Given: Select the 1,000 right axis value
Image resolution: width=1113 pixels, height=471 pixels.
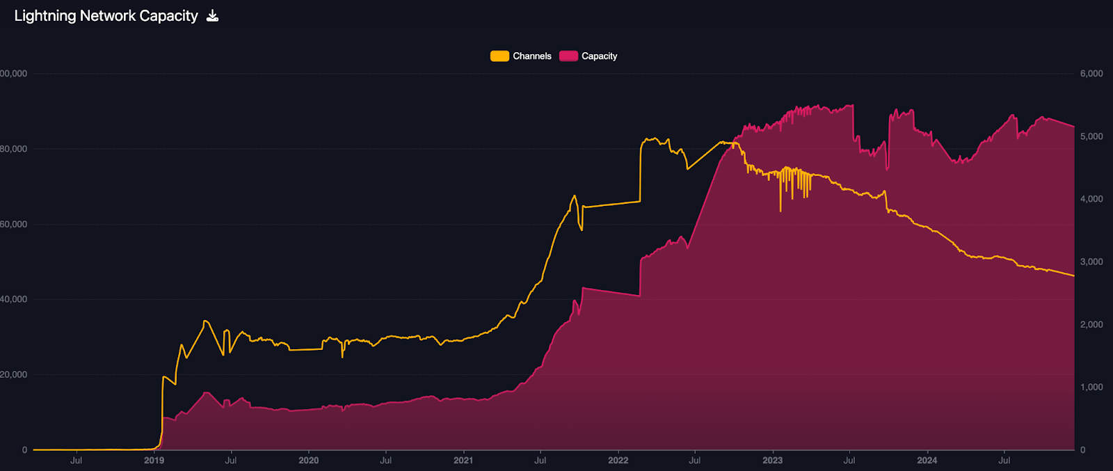Looking at the screenshot, I should (1091, 388).
